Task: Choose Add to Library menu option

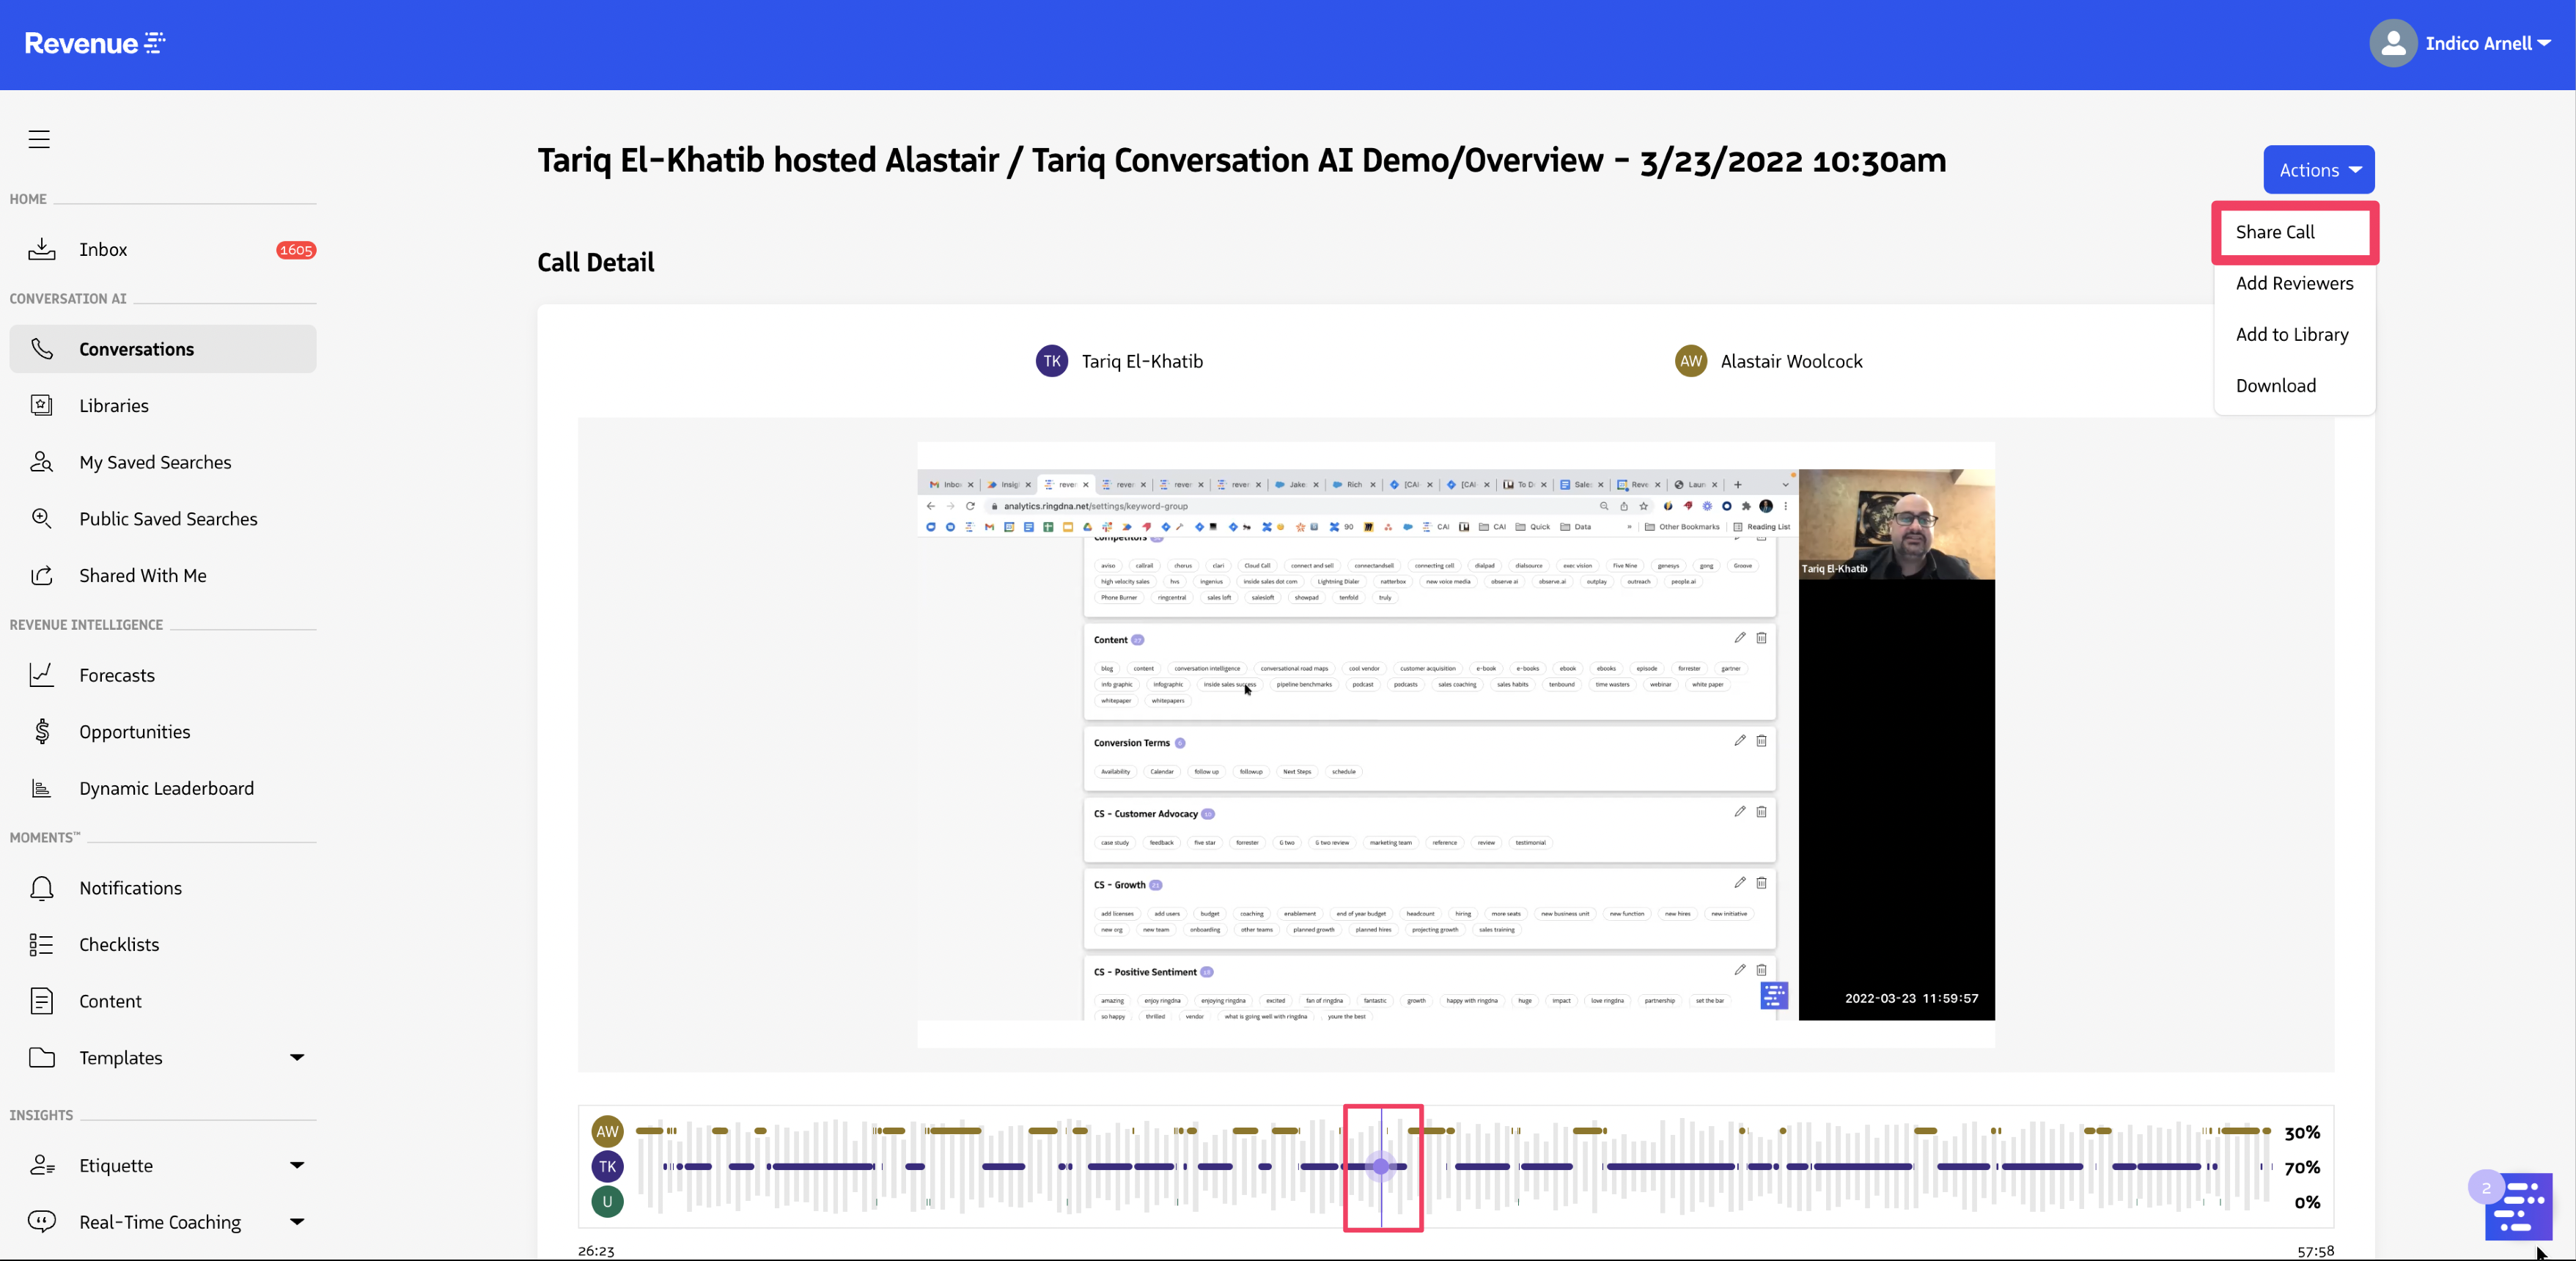Action: pyautogui.click(x=2291, y=334)
